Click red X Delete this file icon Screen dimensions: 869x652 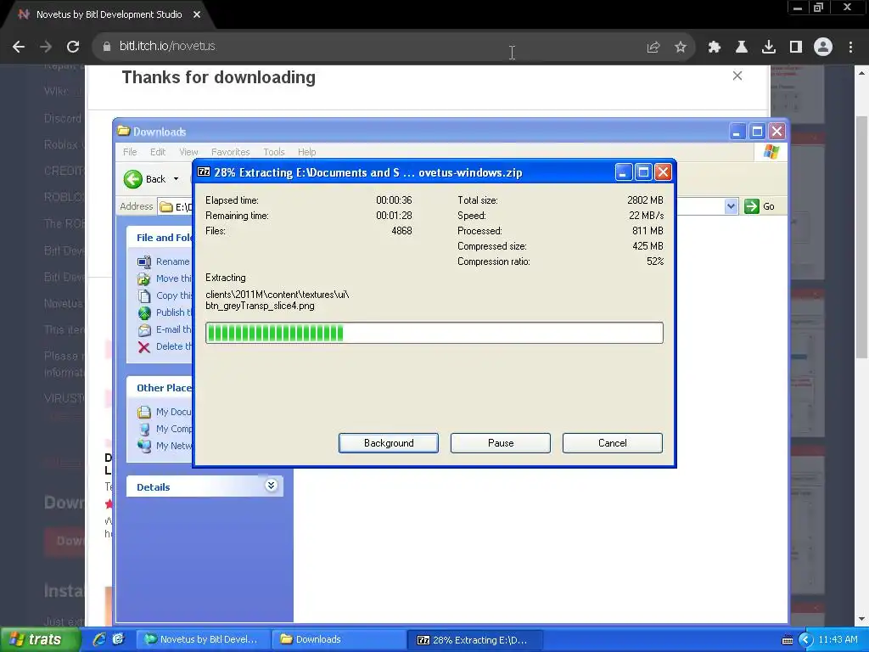pos(144,347)
